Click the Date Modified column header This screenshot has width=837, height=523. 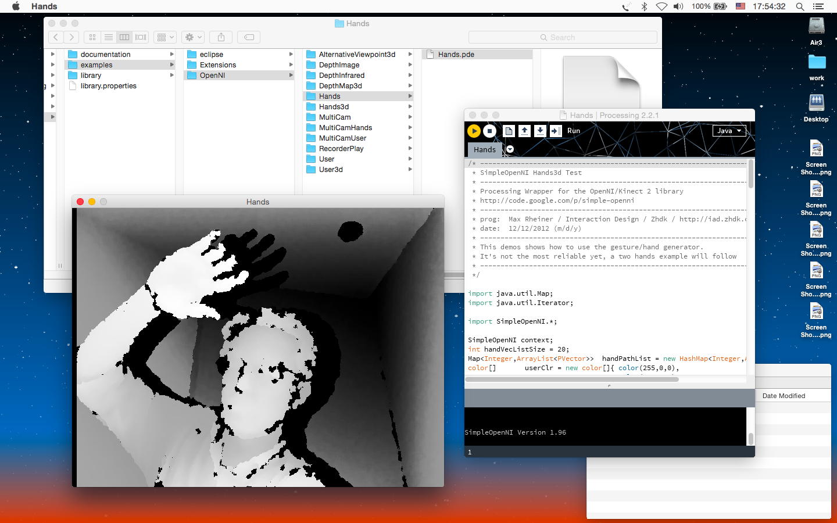point(784,396)
